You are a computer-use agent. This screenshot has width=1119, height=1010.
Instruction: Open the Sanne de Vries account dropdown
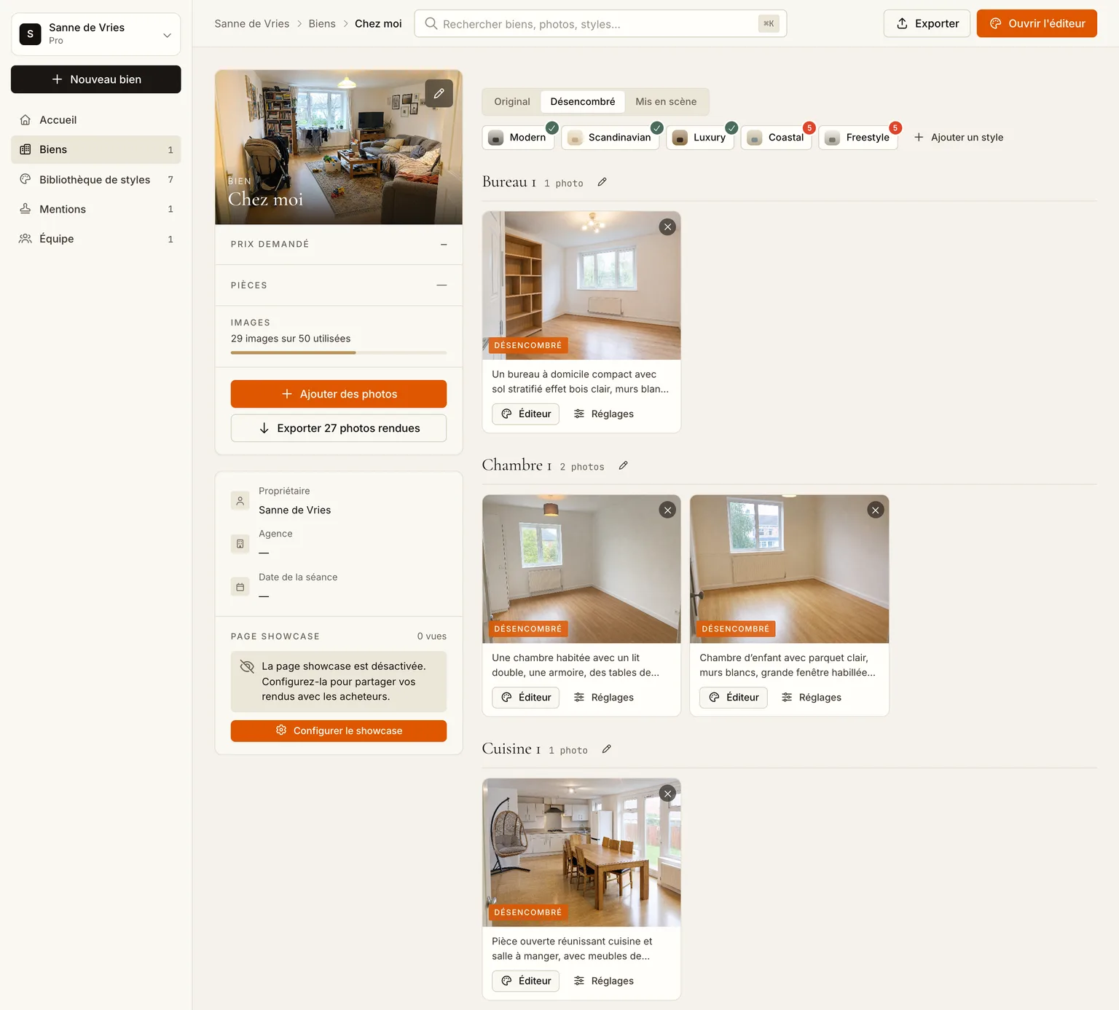[x=96, y=33]
